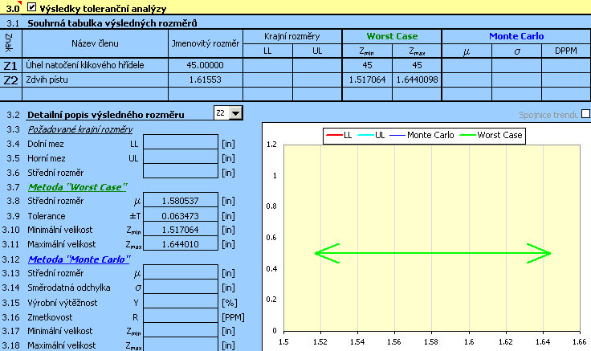Click the Detailní popis výsledného rozměru heading
The image size is (591, 351).
coord(106,115)
